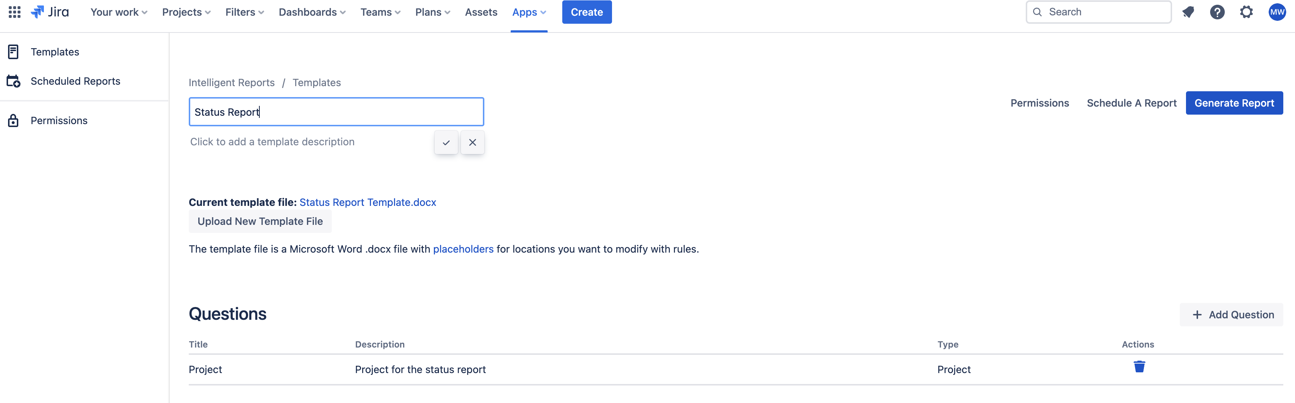Open the notifications bell icon

(1188, 12)
